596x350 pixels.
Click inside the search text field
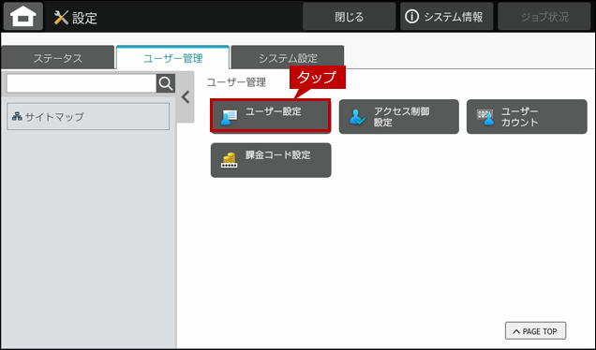(82, 83)
